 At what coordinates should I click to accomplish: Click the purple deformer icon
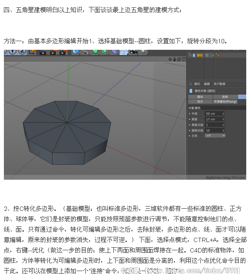pos(115,52)
